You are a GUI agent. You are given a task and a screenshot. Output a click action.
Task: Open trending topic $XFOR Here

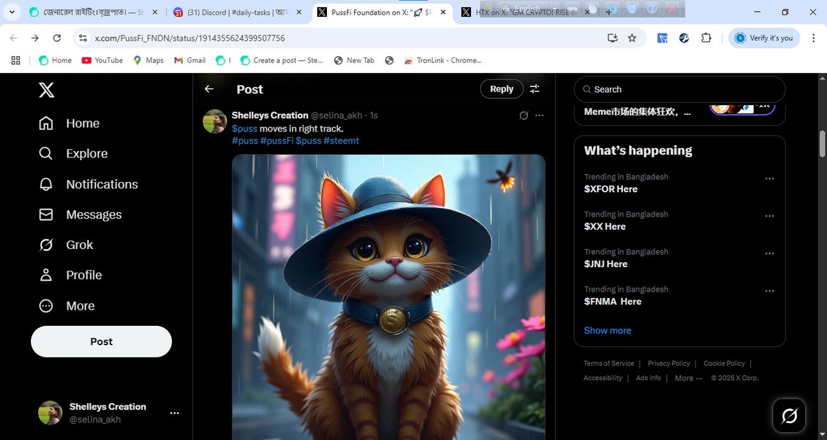(x=611, y=189)
